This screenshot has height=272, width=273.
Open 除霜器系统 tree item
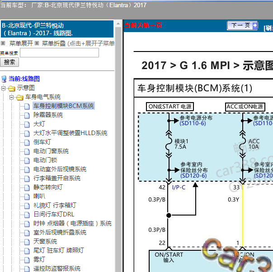48,115
